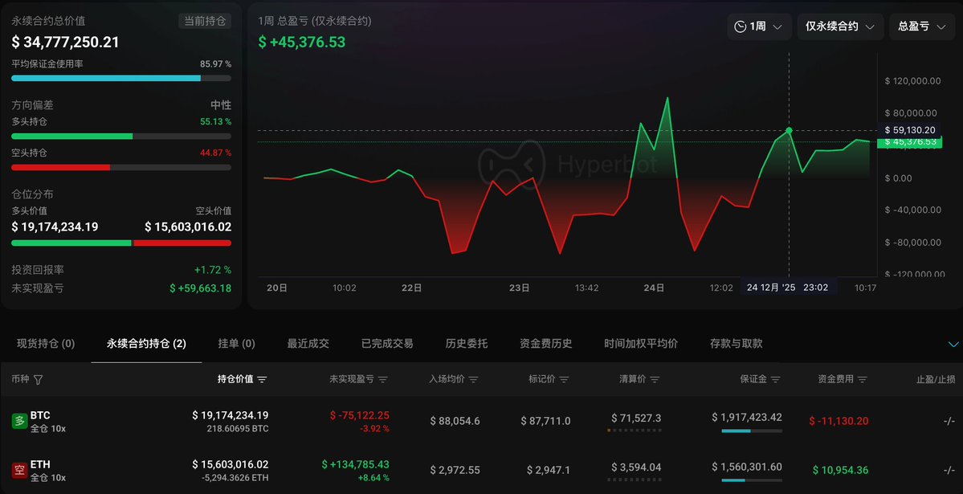Click the BTC 持仓价值 $ 19,174,234.19 cell
This screenshot has width=963, height=494.
231,416
